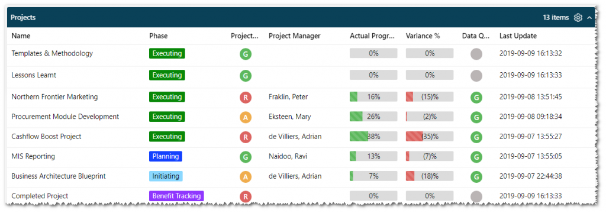Open the Projects panel settings gear
The width and height of the screenshot is (606, 213).
pyautogui.click(x=578, y=17)
